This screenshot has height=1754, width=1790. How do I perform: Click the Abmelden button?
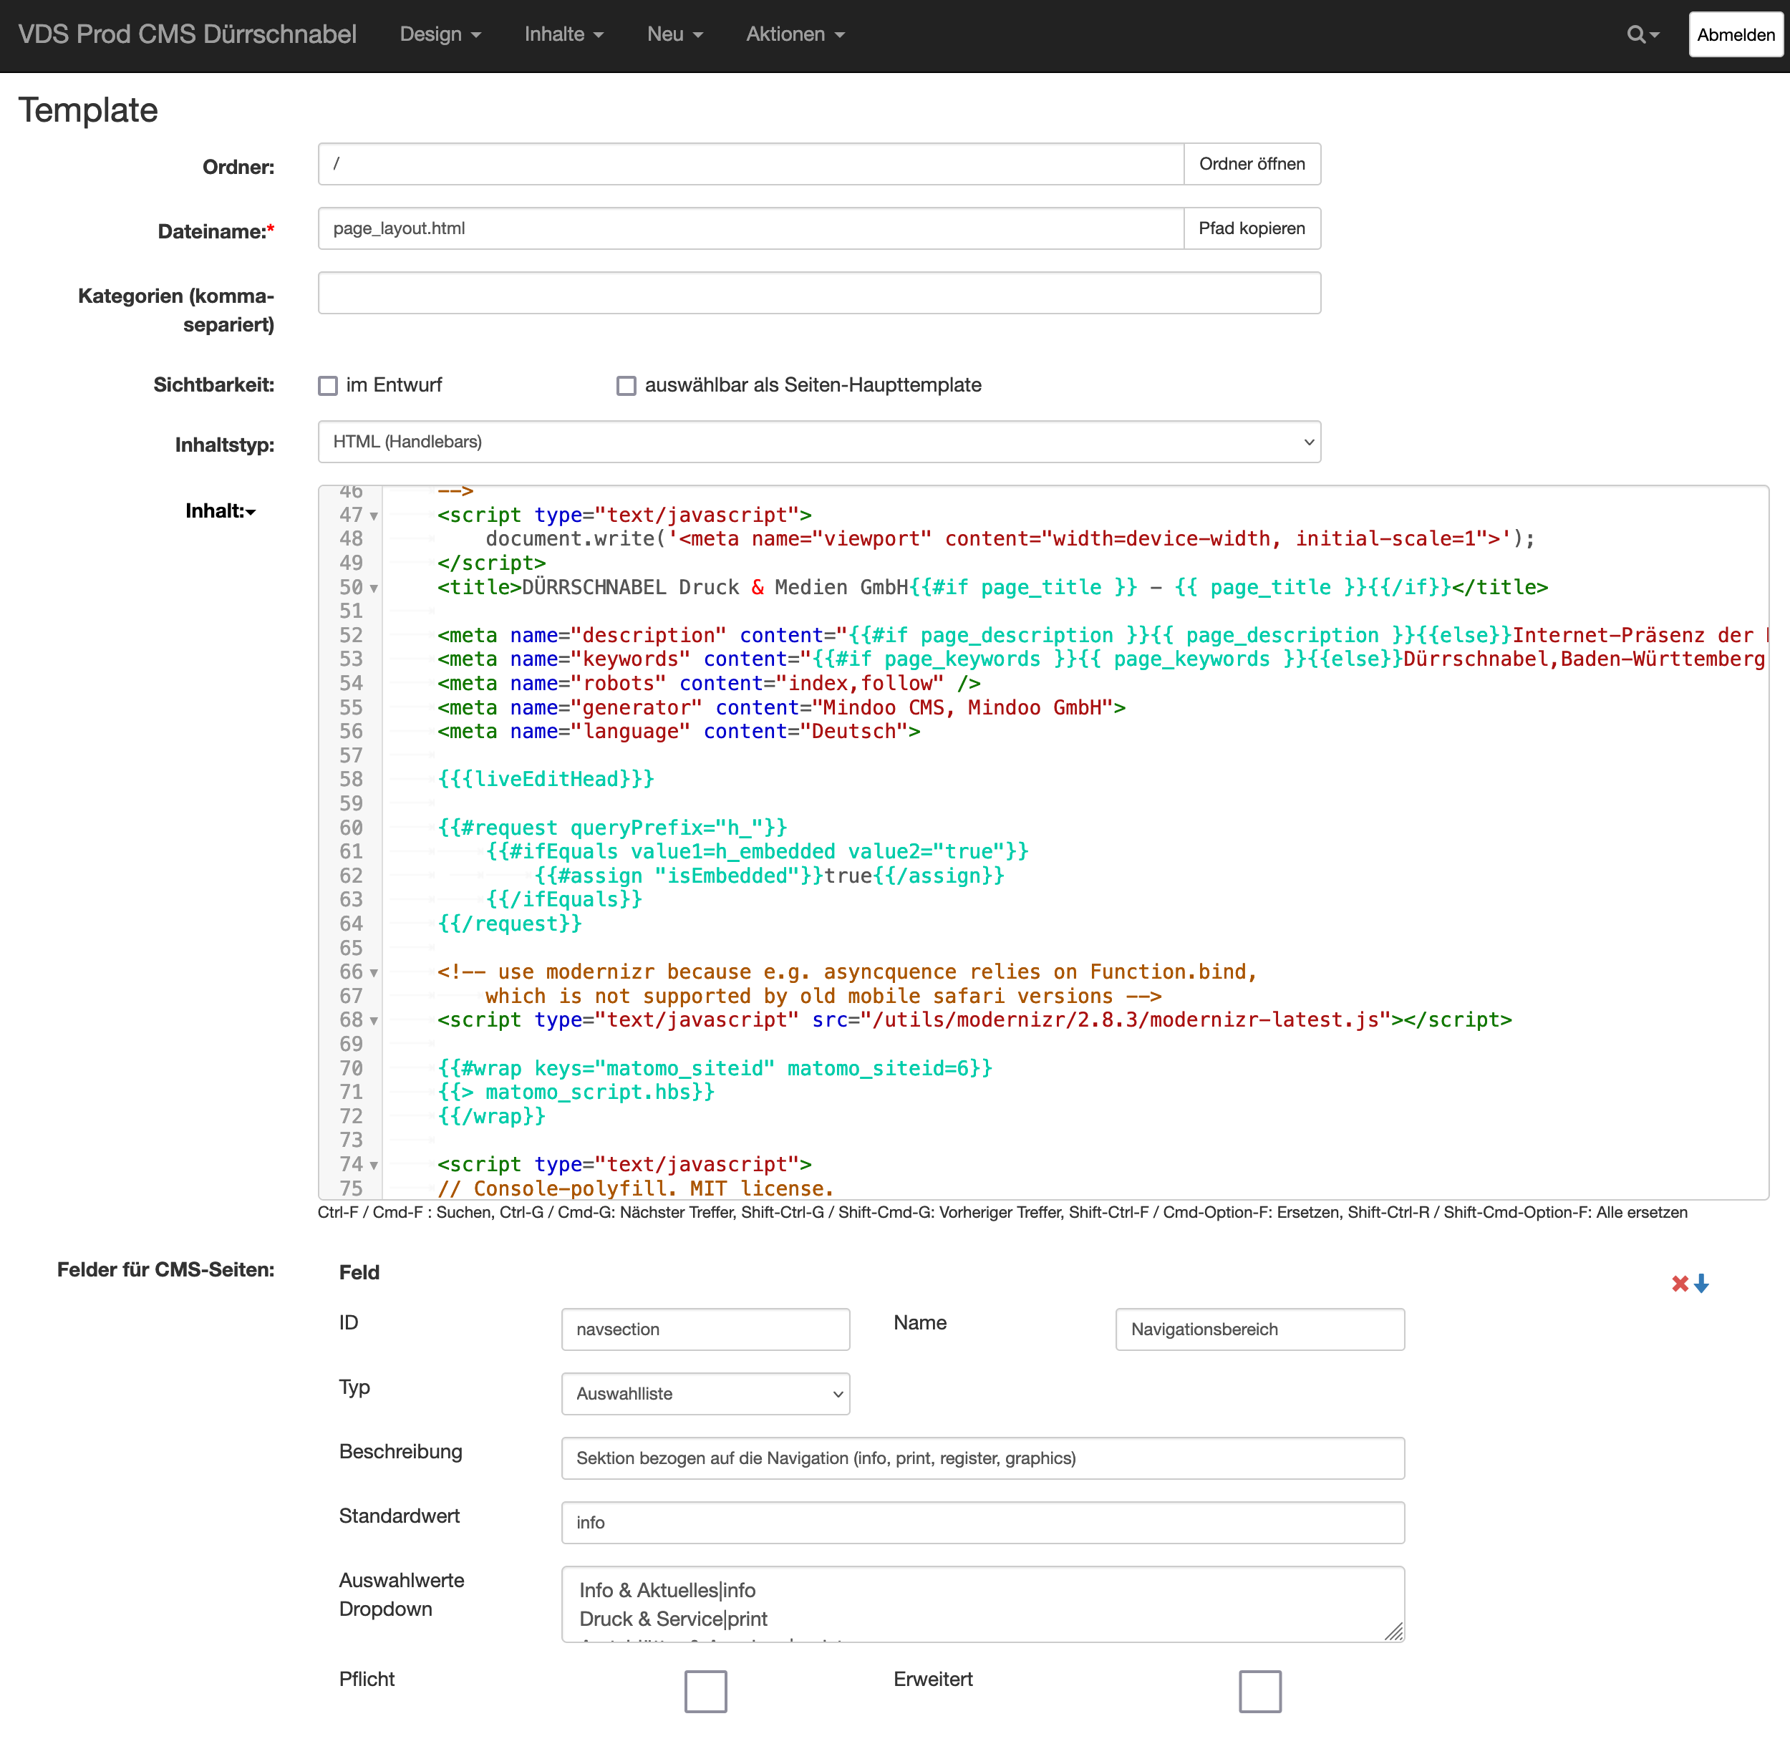tap(1736, 35)
